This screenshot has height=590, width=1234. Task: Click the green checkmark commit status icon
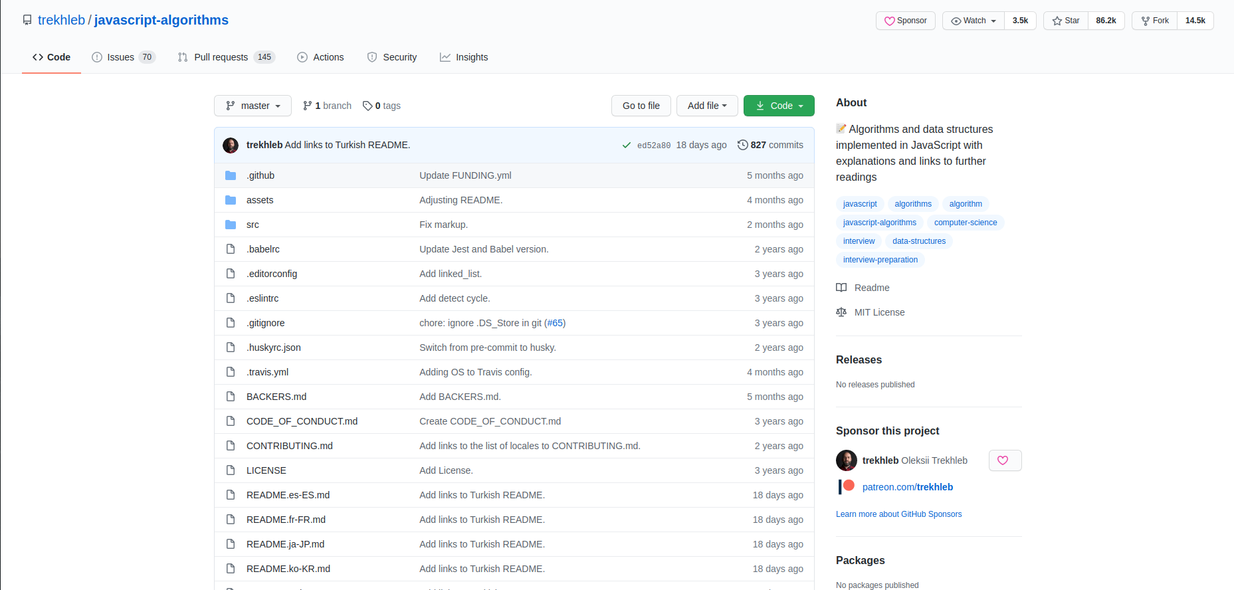click(626, 146)
